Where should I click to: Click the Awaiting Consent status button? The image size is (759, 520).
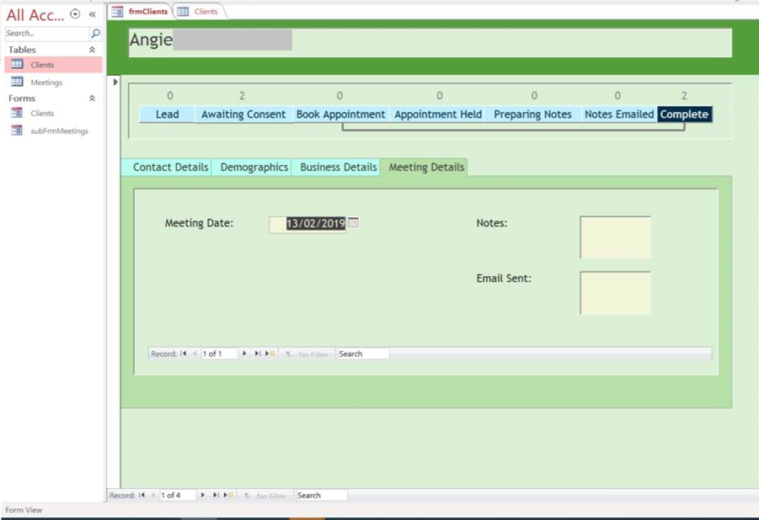(x=243, y=114)
